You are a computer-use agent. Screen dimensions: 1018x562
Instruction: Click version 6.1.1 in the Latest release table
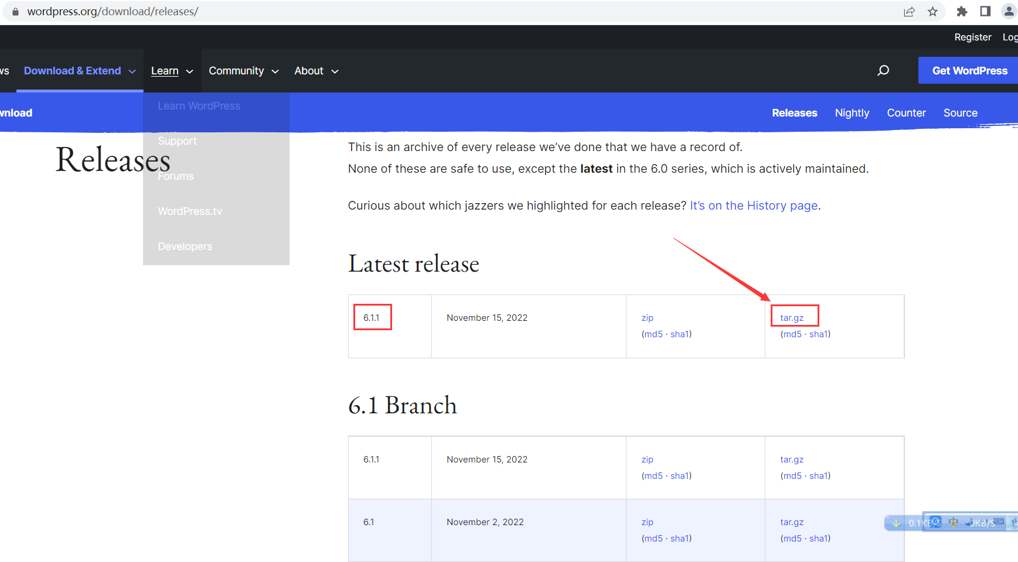click(372, 318)
